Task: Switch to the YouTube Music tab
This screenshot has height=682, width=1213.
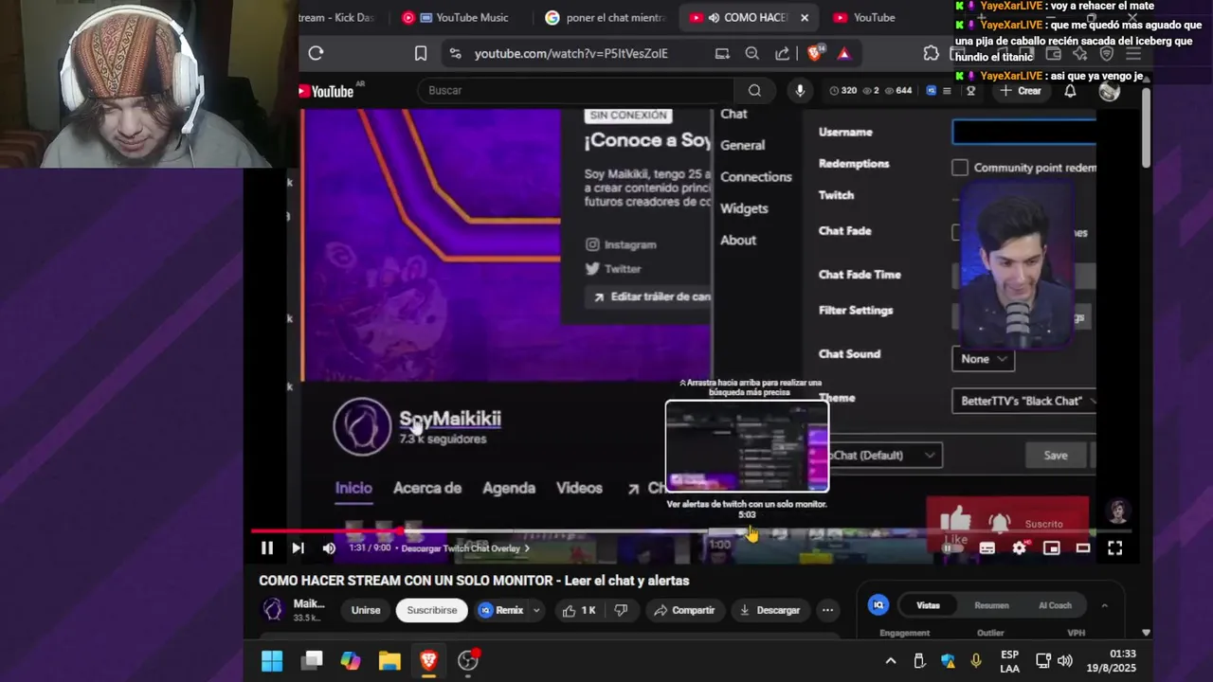Action: coord(457,17)
